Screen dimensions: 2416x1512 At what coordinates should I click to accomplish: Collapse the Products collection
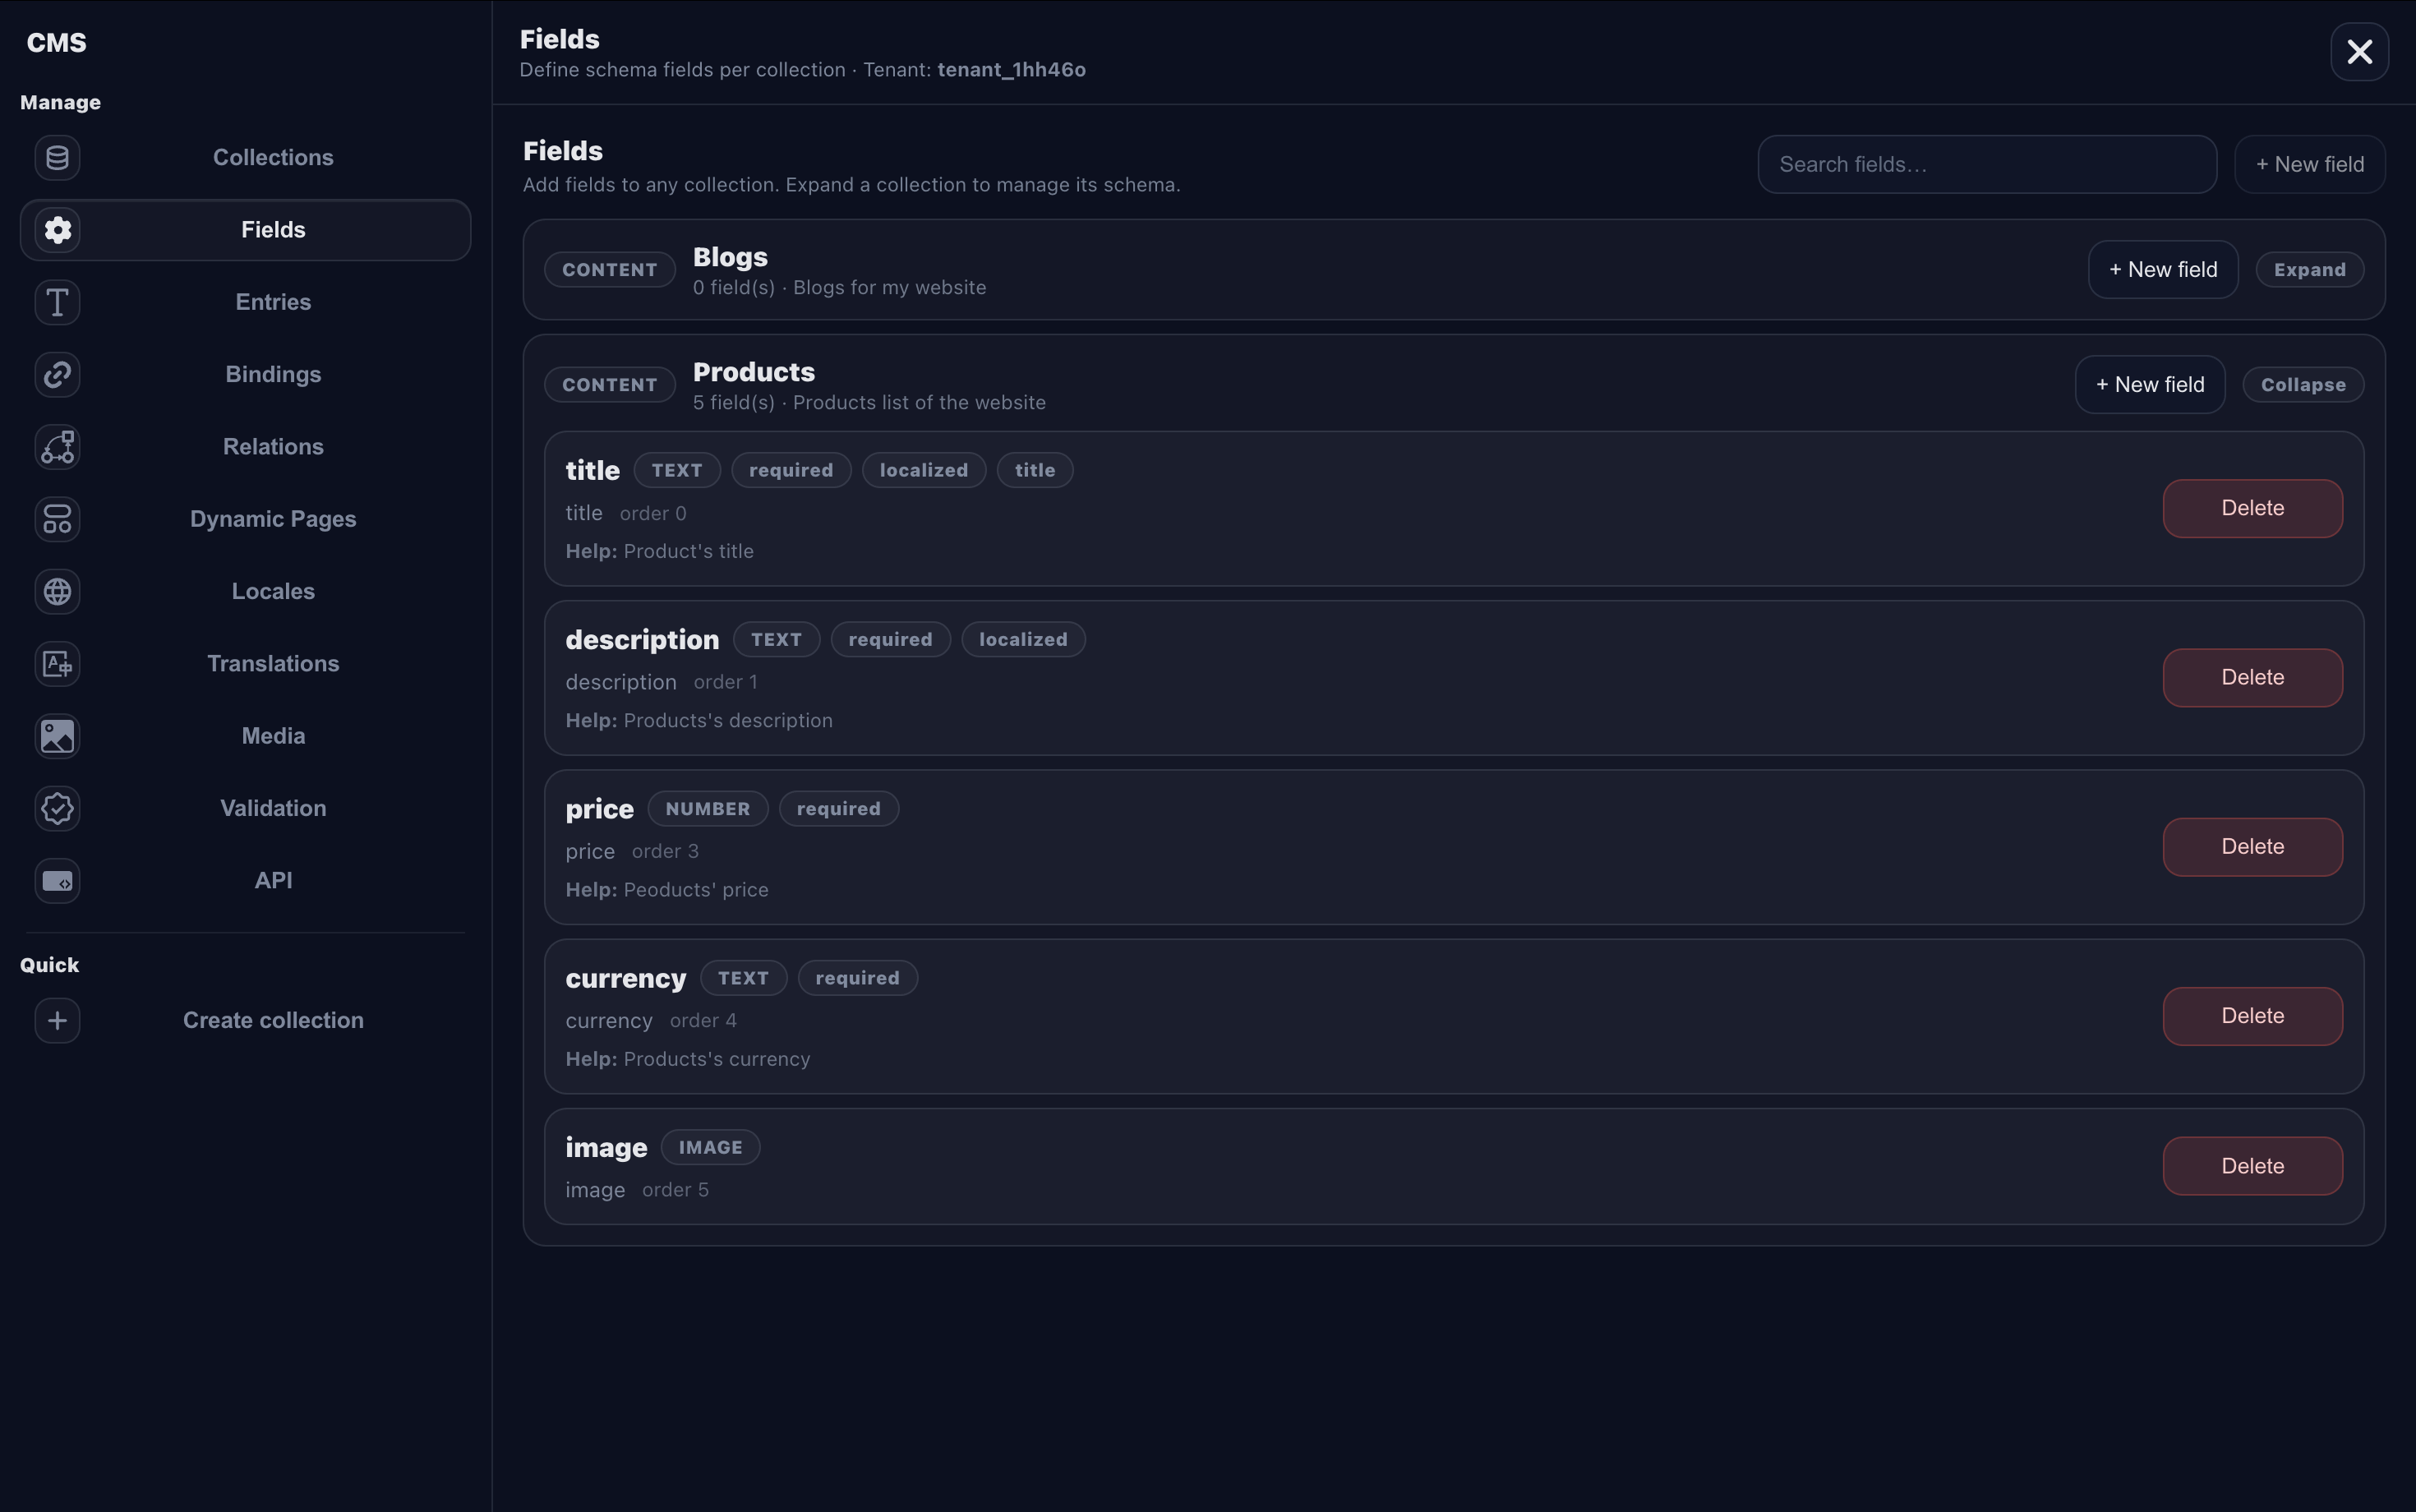[2302, 385]
